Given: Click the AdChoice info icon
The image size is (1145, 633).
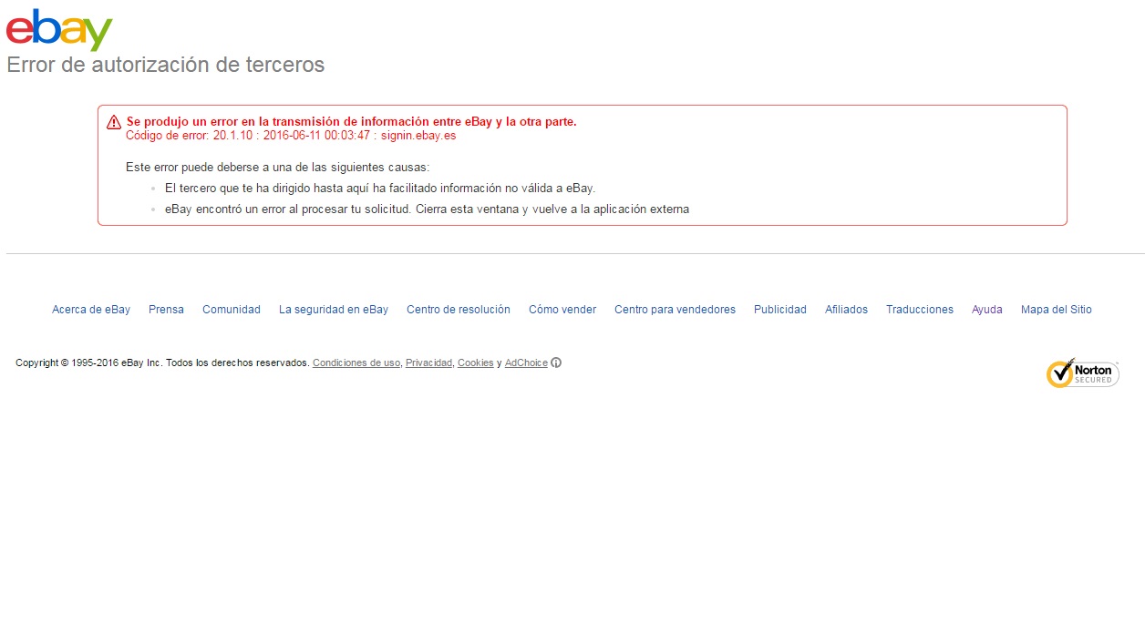Looking at the screenshot, I should click(x=556, y=362).
